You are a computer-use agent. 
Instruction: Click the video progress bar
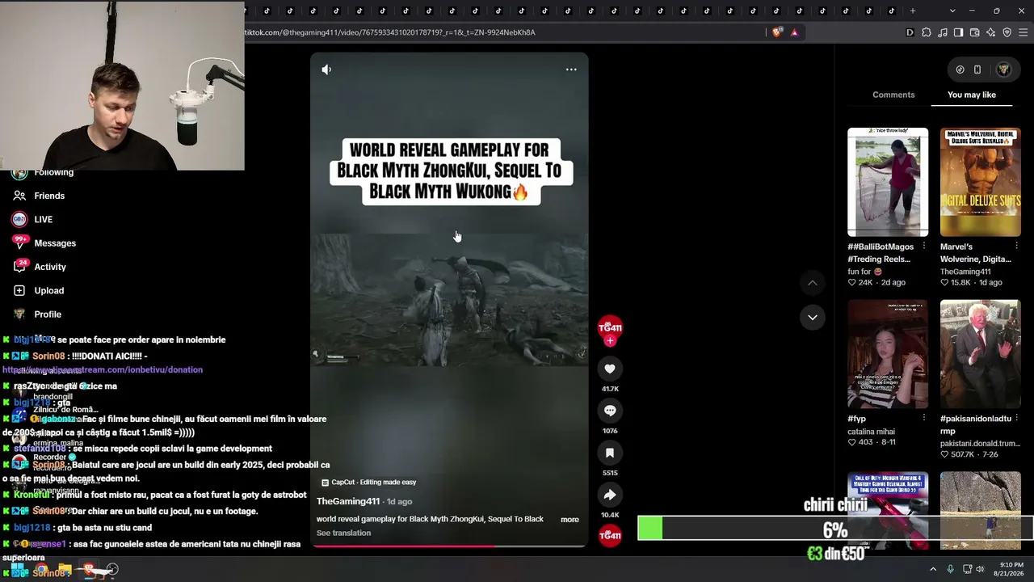(449, 546)
